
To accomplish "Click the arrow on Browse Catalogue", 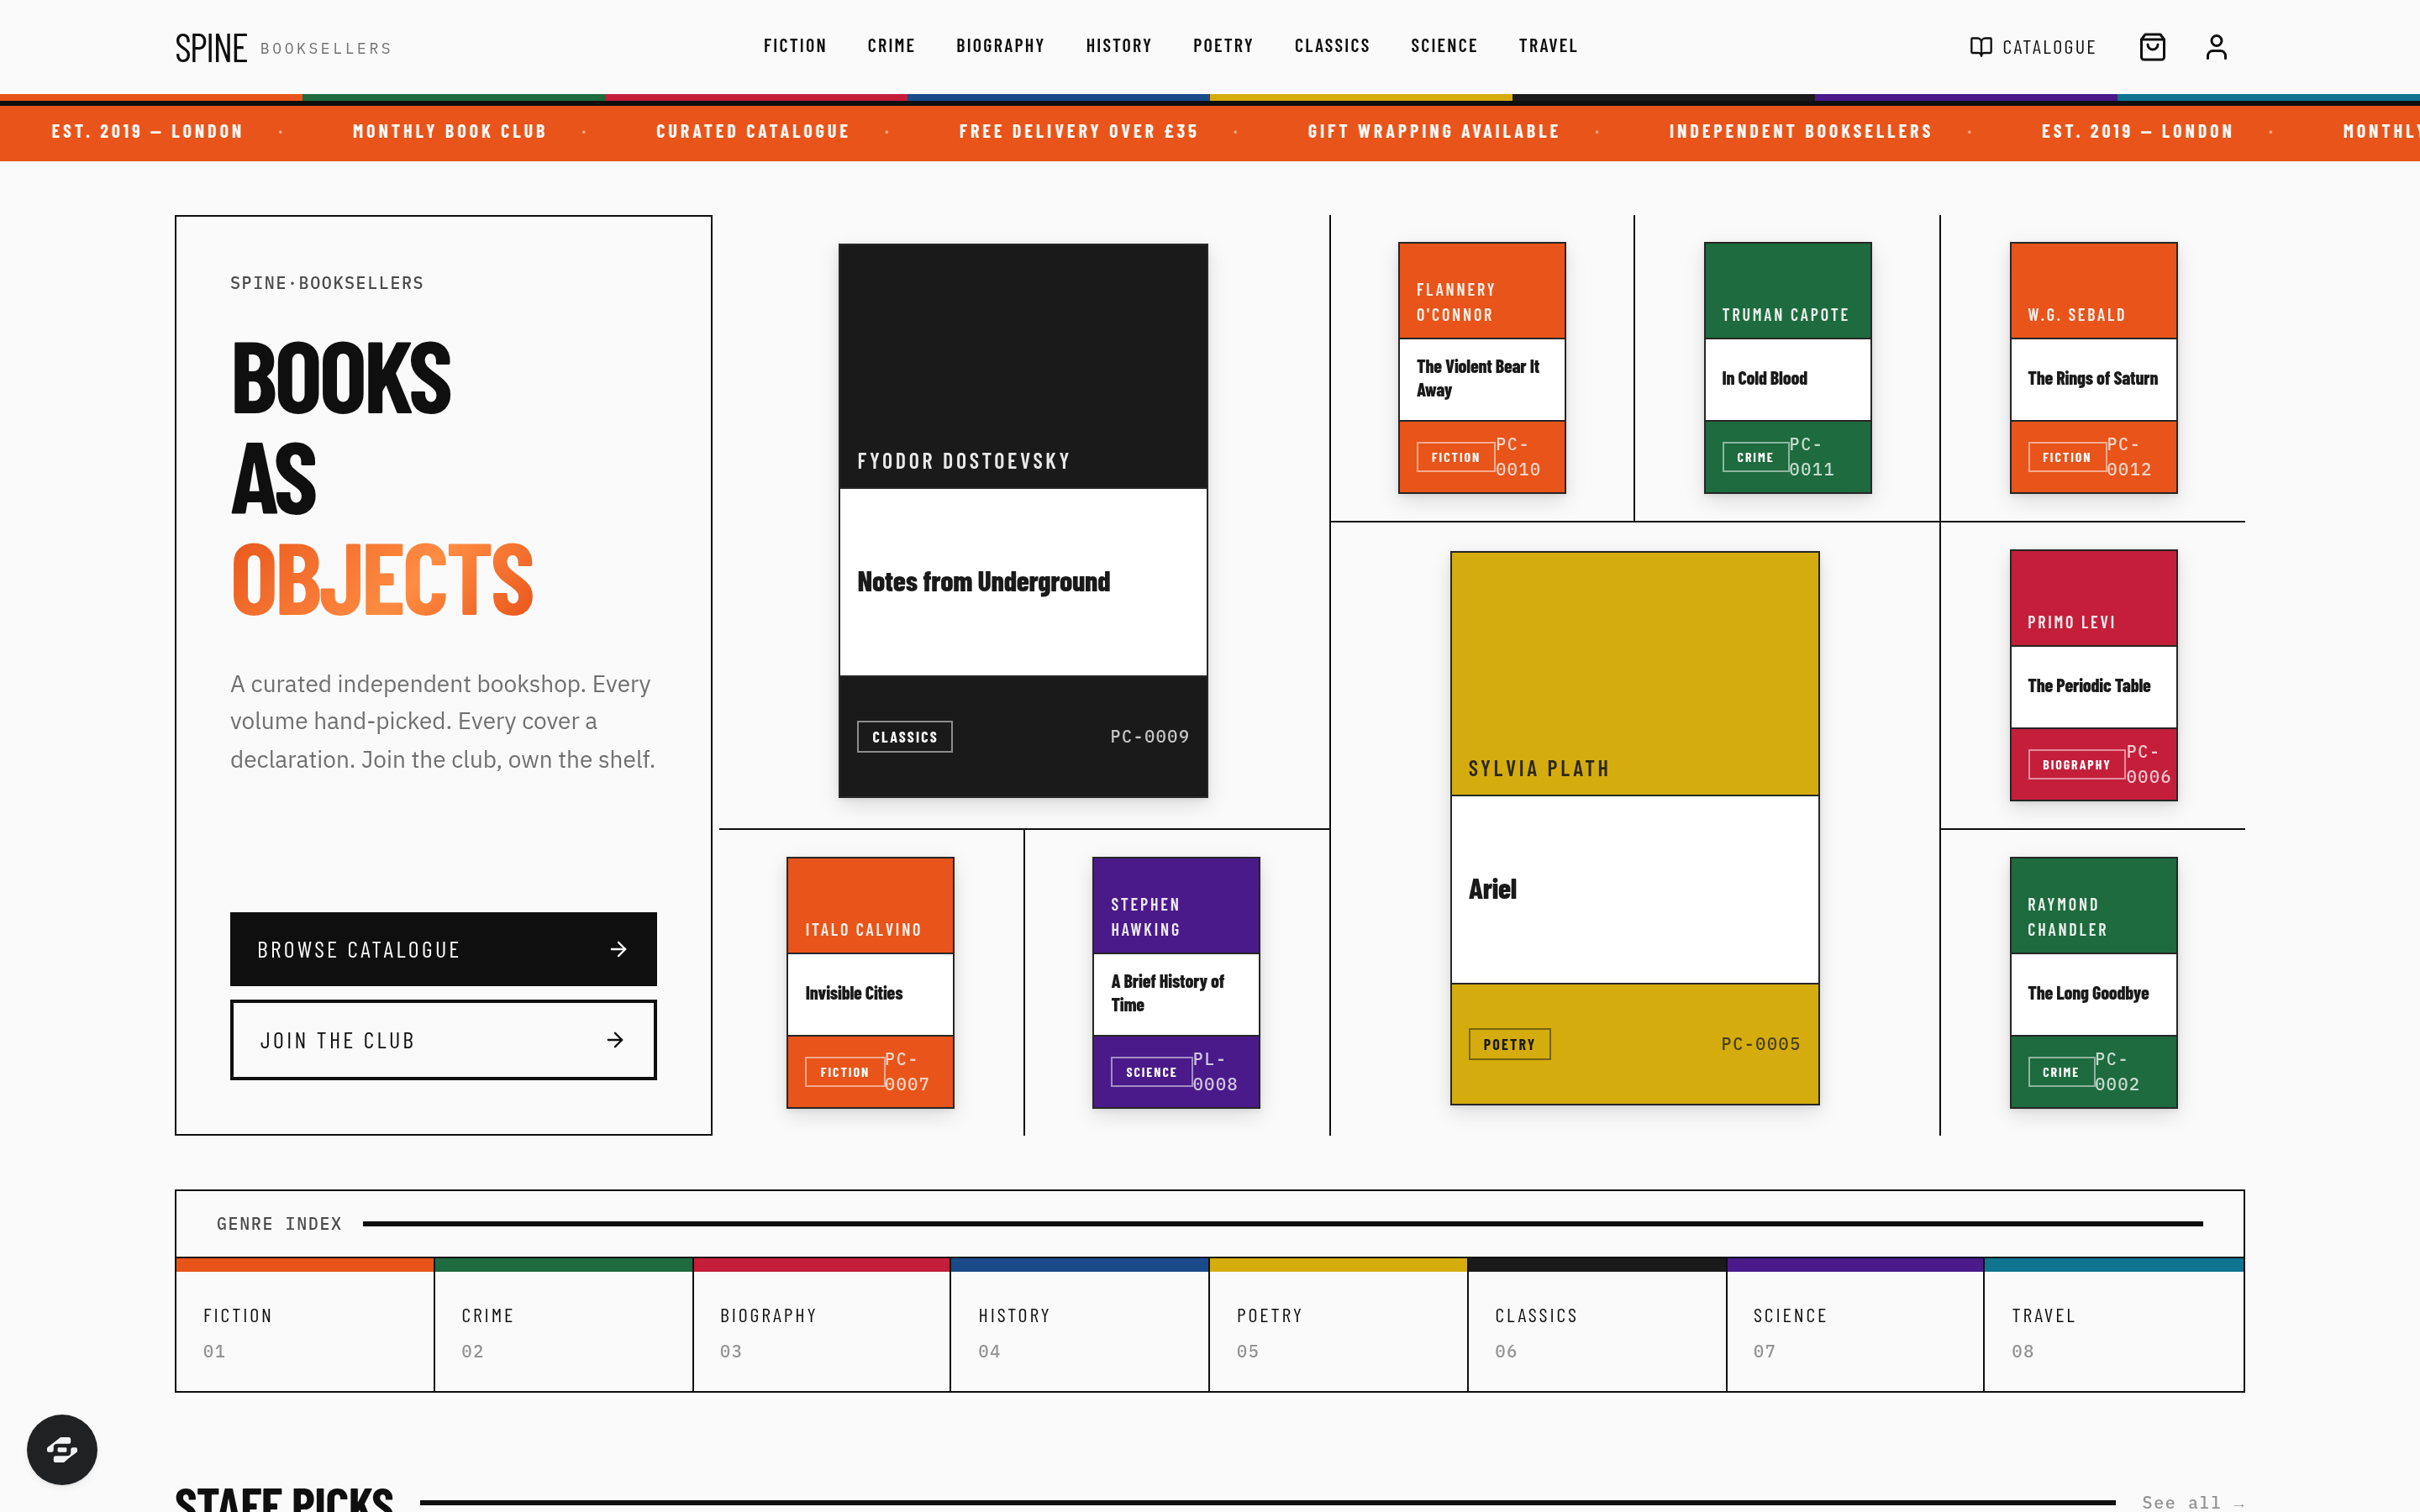I will [619, 949].
